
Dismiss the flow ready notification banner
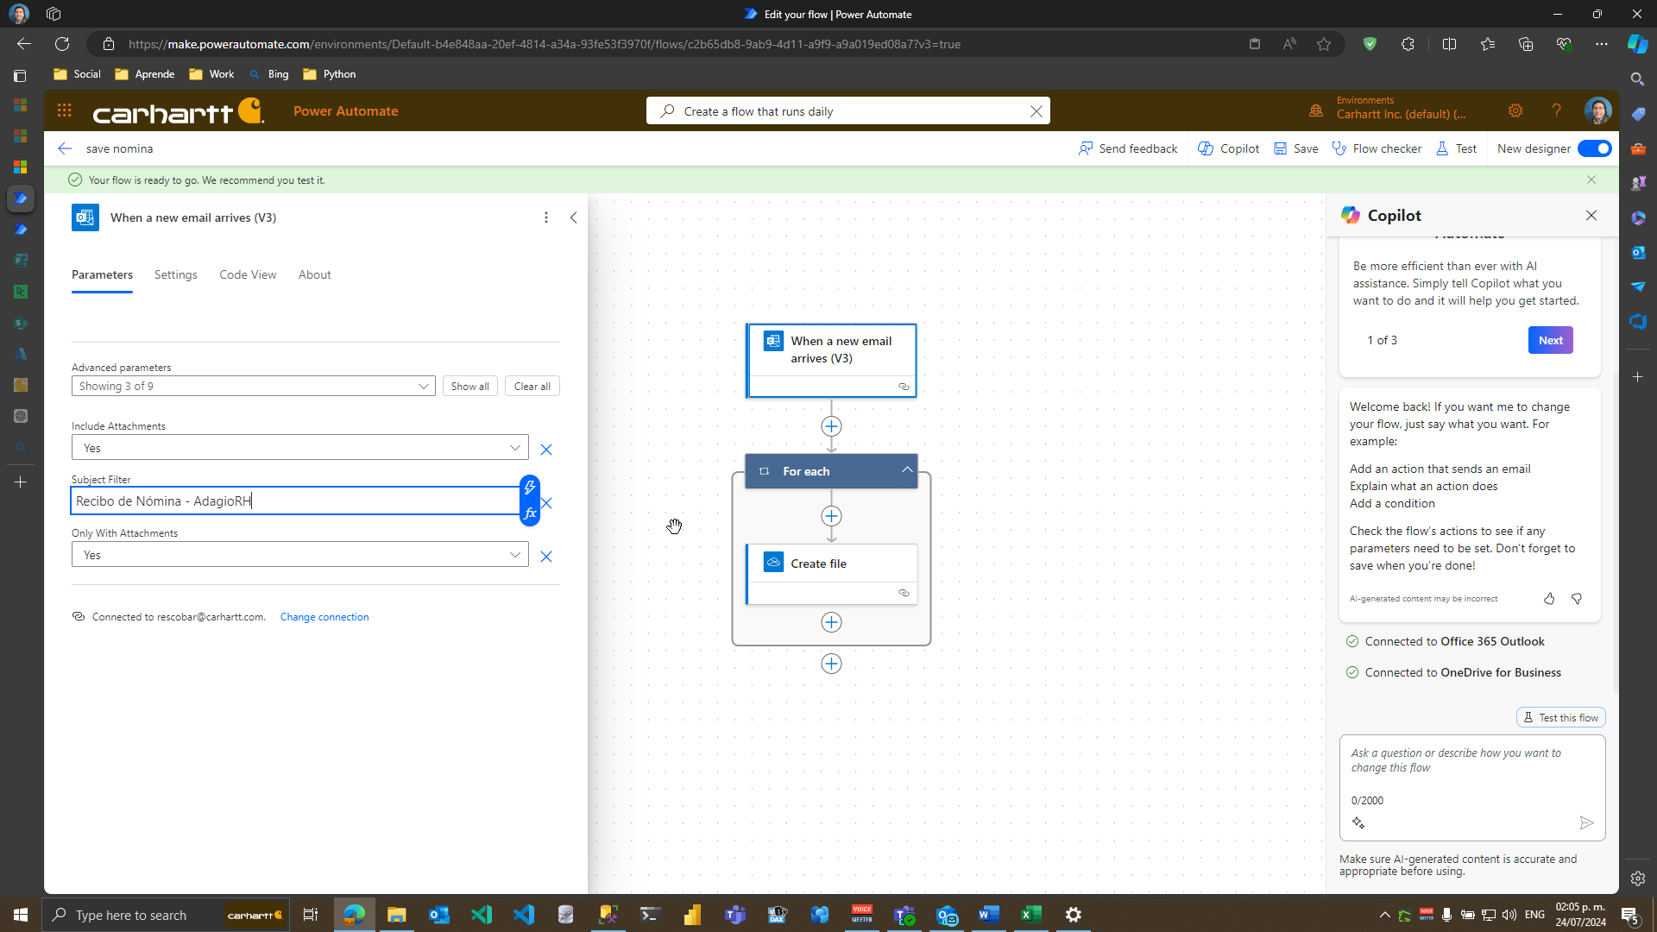click(x=1591, y=179)
